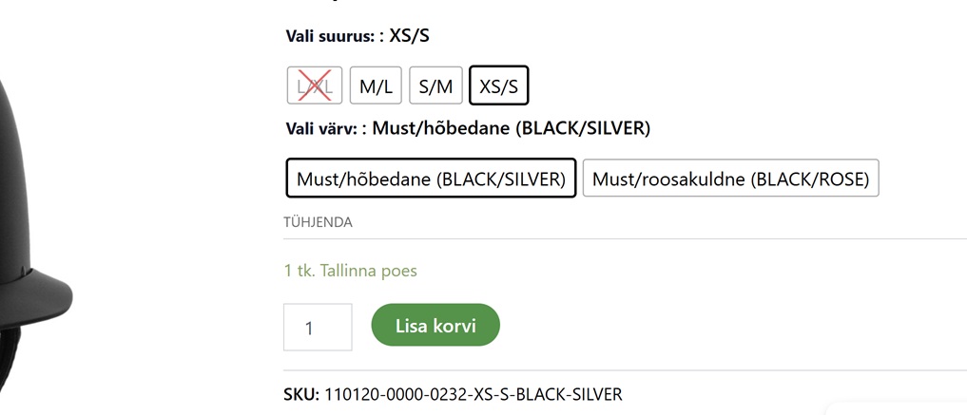Click the bold "Vali suurus:" label
Image resolution: width=967 pixels, height=415 pixels.
click(x=332, y=37)
